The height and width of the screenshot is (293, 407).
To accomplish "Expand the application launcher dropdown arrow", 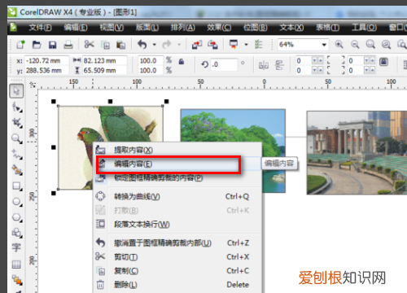I will coord(246,45).
